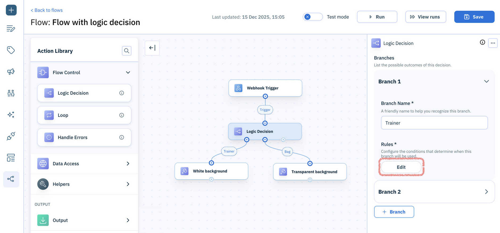Collapse the action library panel arrow

152,48
